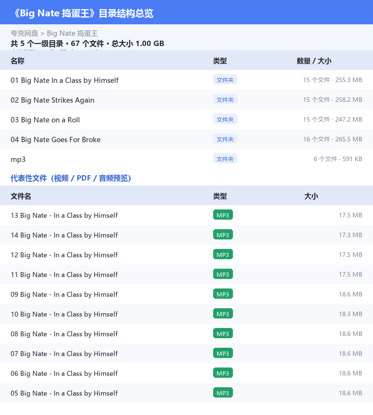The image size is (373, 415).
Task: Click the "大小" column header of the file table
Action: coord(311,196)
